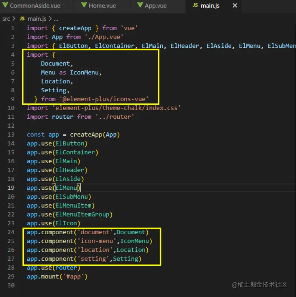Click 'ElIcon' in app.use on line 23
296x297 pixels.
(x=66, y=223)
